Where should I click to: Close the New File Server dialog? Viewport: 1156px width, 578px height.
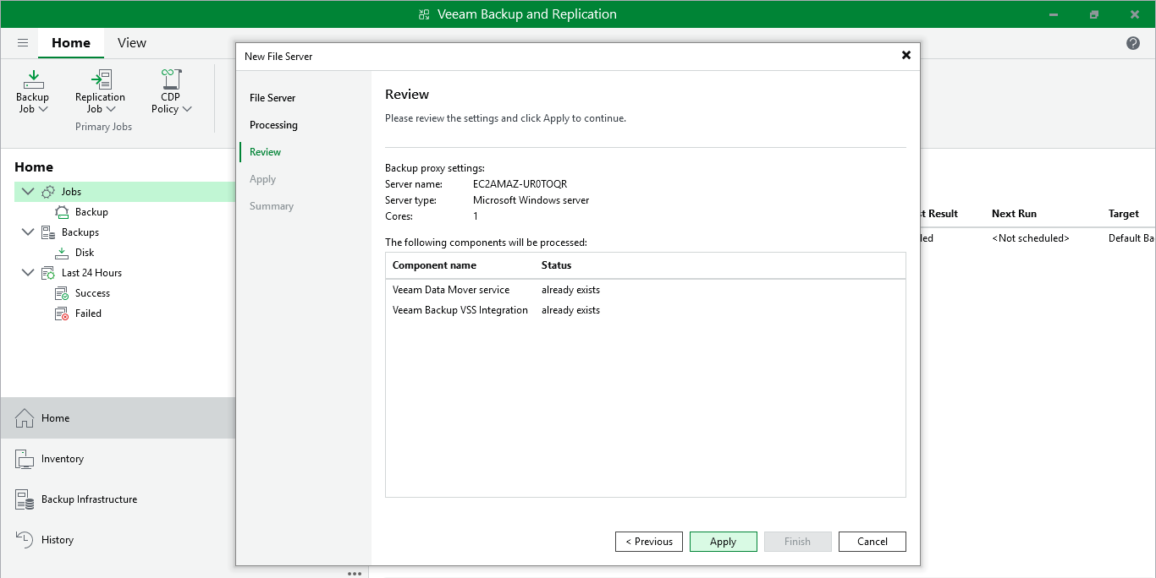tap(906, 55)
